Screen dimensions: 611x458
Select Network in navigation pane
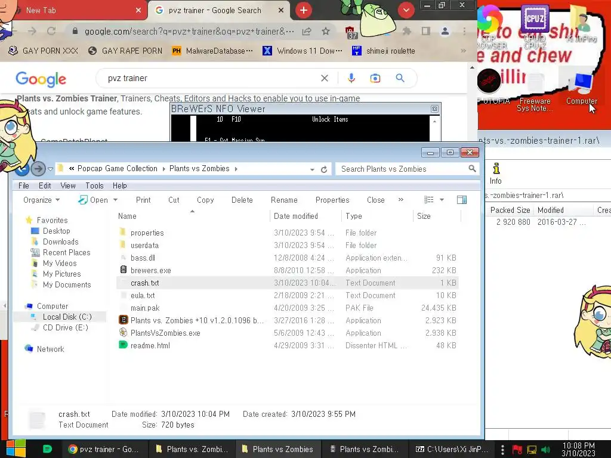[x=50, y=349]
